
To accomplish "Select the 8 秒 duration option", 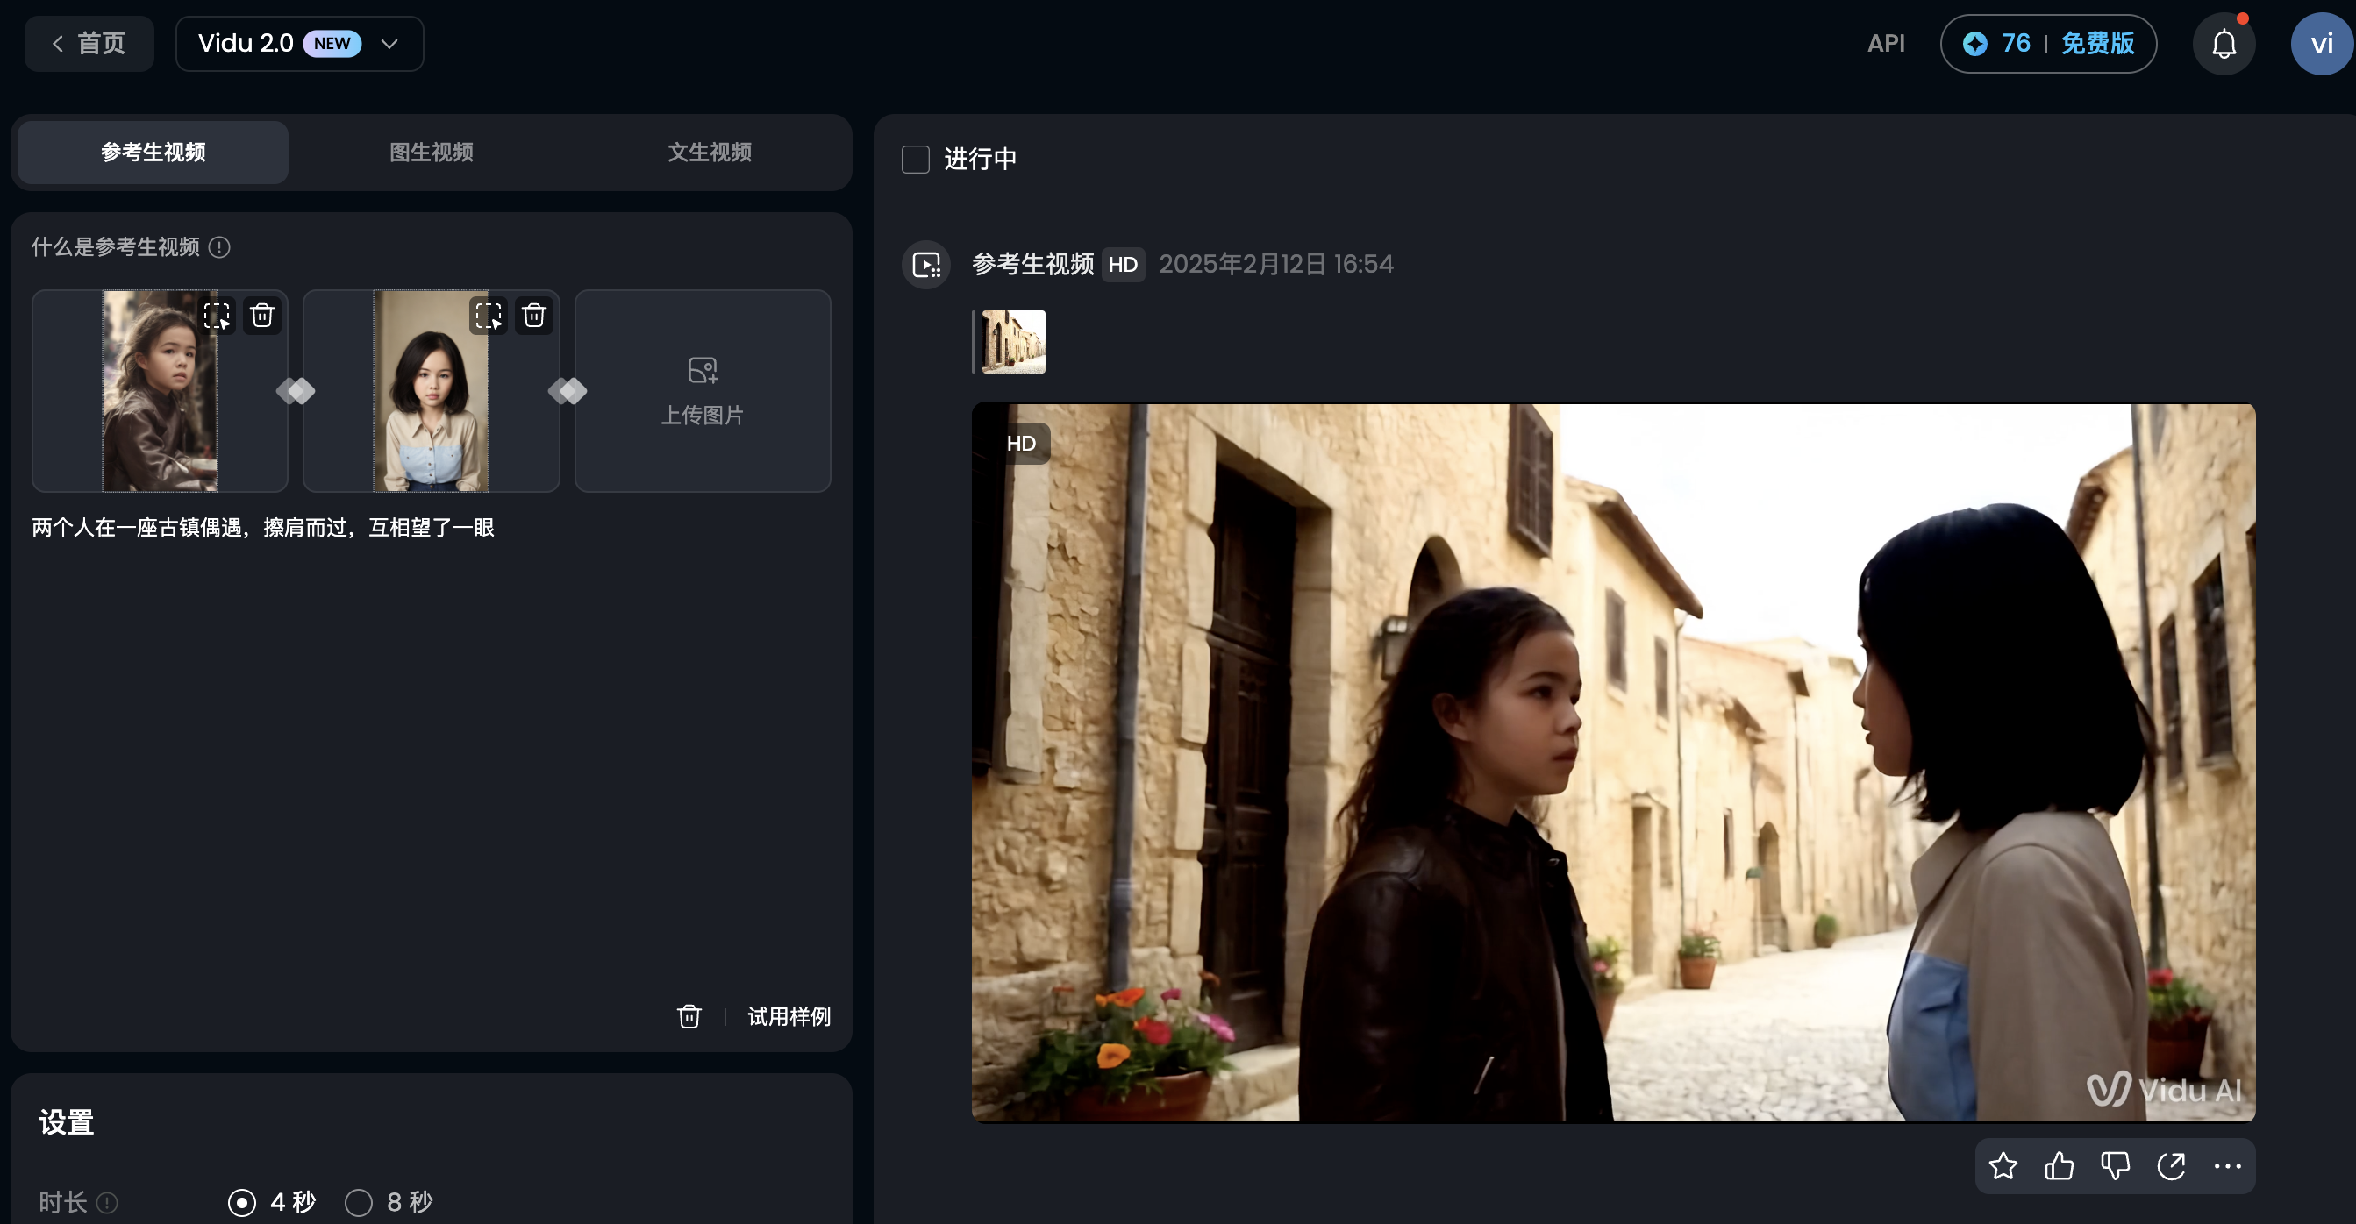I will (359, 1202).
